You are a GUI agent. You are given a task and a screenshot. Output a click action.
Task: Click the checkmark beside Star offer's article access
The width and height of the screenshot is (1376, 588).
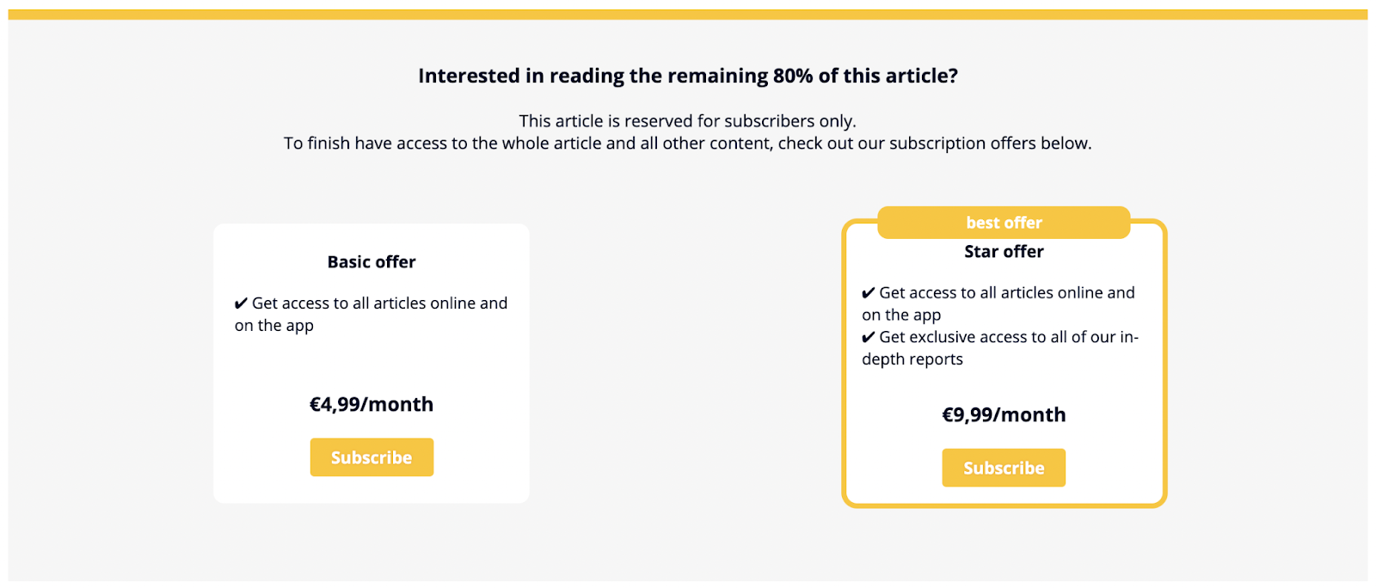(x=869, y=292)
